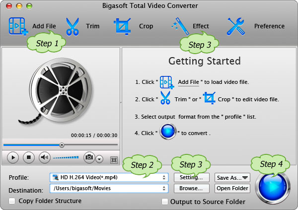Play the video preview
The height and width of the screenshot is (210, 298).
point(13,157)
